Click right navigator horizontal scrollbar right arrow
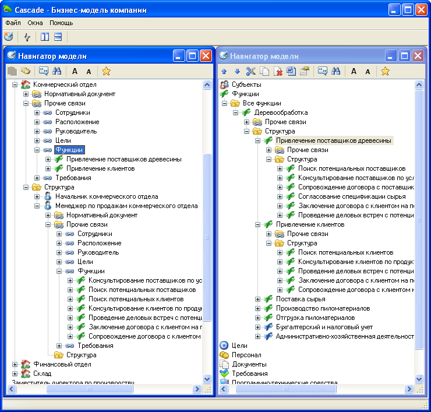This screenshot has height=412, width=431. click(x=409, y=389)
